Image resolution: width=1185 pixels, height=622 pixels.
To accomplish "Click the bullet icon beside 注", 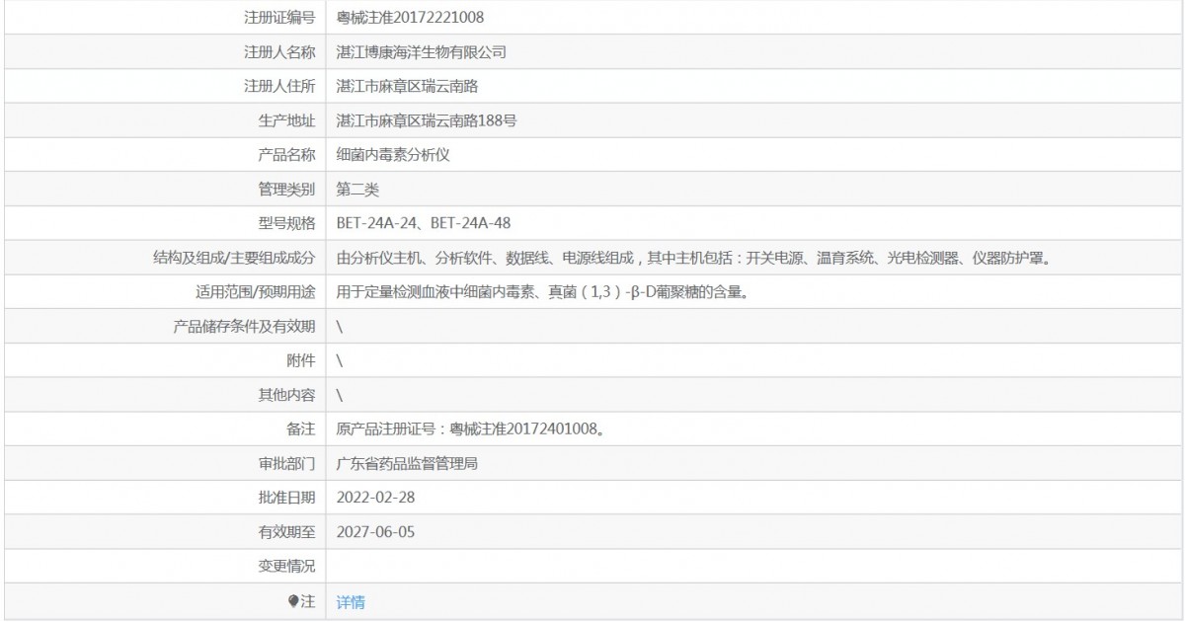I will [x=293, y=600].
